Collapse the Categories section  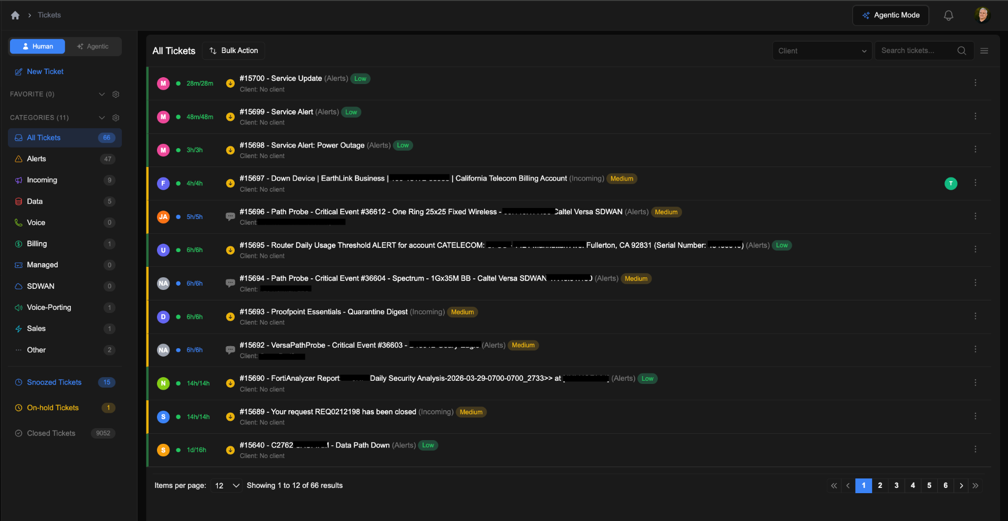tap(102, 118)
